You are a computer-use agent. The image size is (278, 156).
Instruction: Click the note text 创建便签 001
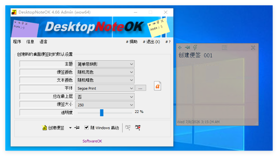click(195, 55)
